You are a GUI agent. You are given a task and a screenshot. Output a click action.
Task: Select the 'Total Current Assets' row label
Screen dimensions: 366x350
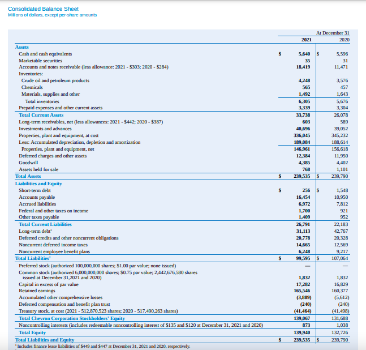(41, 114)
